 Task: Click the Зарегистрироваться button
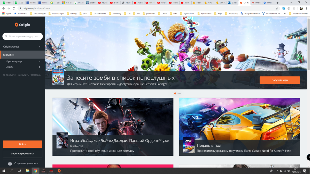pos(22,153)
